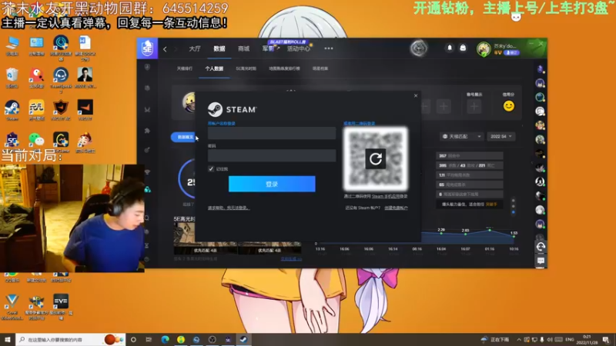
Task: Open the This PC desktop icon
Action: tap(12, 45)
